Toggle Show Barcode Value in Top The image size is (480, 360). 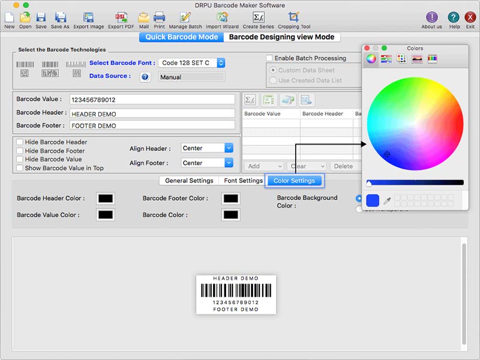pyautogui.click(x=20, y=168)
